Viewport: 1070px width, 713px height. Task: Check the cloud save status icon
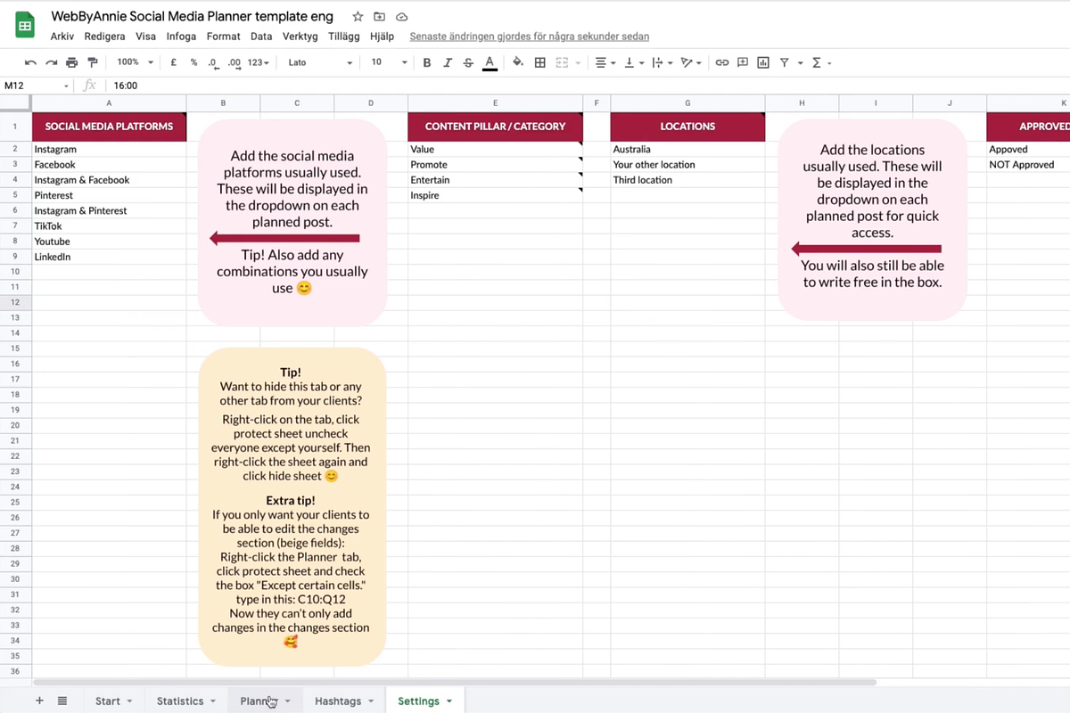[402, 17]
